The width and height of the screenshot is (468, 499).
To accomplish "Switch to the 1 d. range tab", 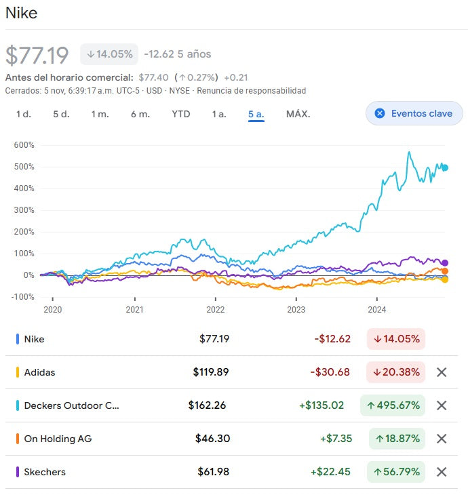I will click(x=24, y=114).
